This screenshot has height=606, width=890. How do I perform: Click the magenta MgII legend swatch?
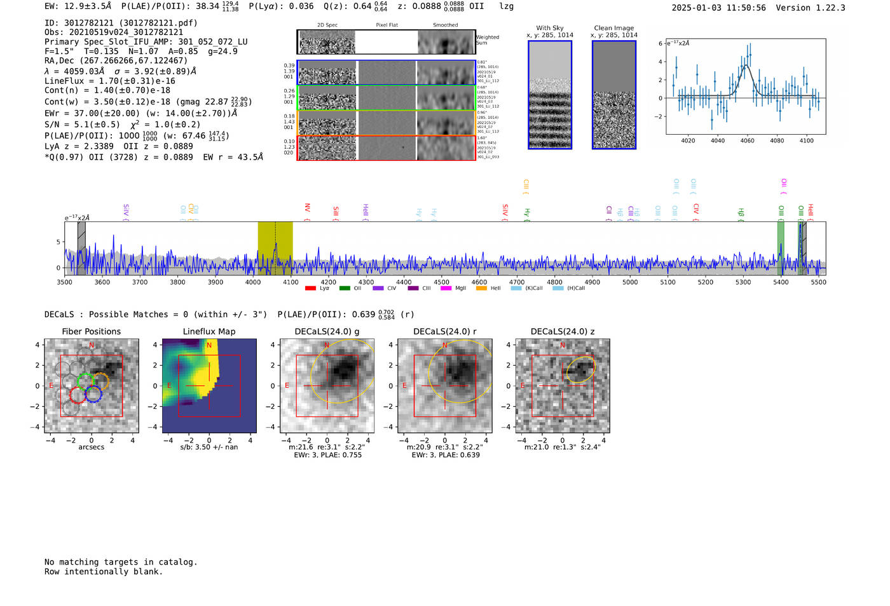(x=447, y=288)
